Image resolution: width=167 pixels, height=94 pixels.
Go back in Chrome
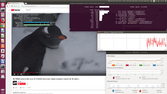(x=7, y=6)
